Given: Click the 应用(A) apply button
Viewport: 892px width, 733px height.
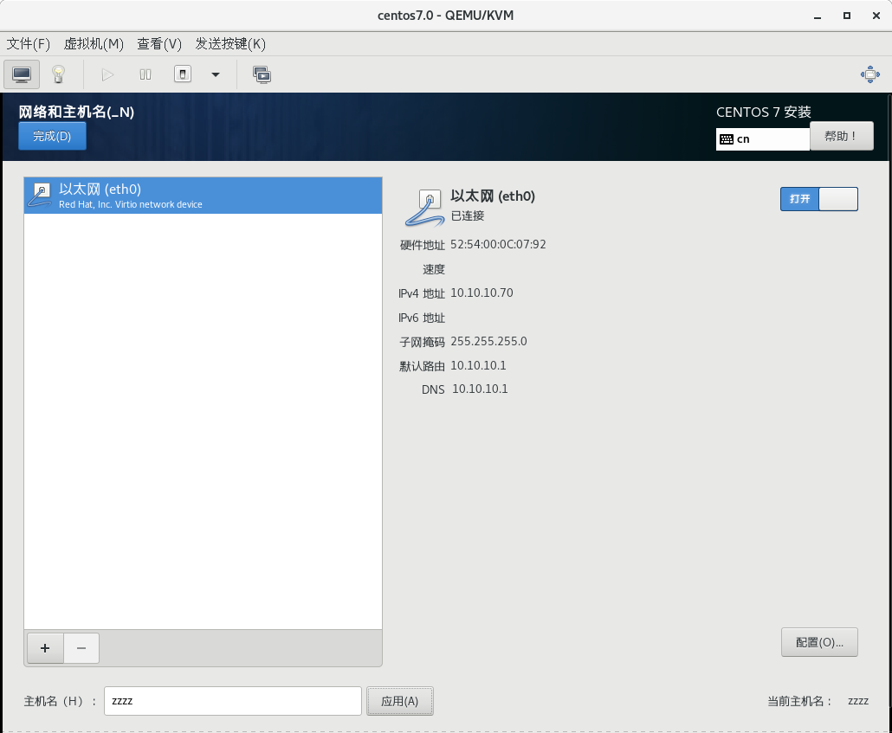Looking at the screenshot, I should point(400,701).
